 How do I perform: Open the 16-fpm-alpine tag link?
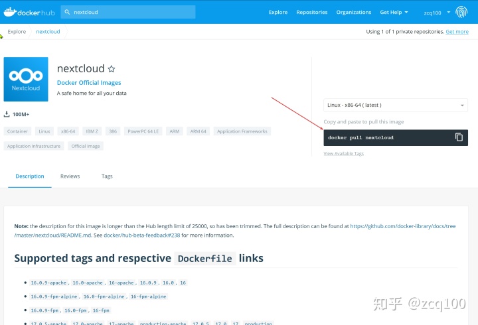[149, 296]
